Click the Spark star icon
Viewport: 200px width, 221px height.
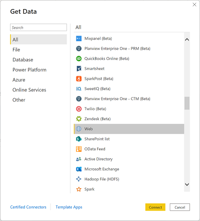(x=78, y=189)
